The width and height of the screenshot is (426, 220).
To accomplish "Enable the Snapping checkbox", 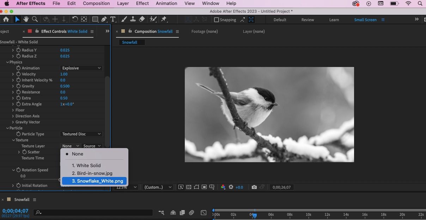I will pyautogui.click(x=217, y=20).
